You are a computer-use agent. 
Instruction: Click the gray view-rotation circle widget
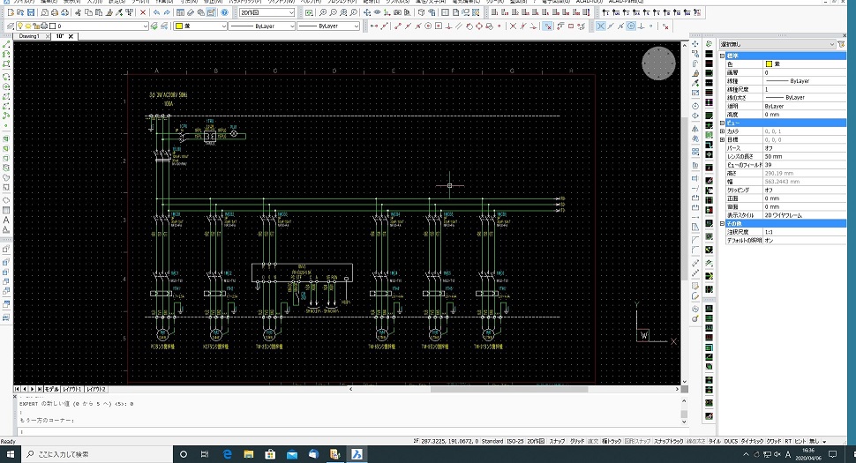[x=658, y=63]
